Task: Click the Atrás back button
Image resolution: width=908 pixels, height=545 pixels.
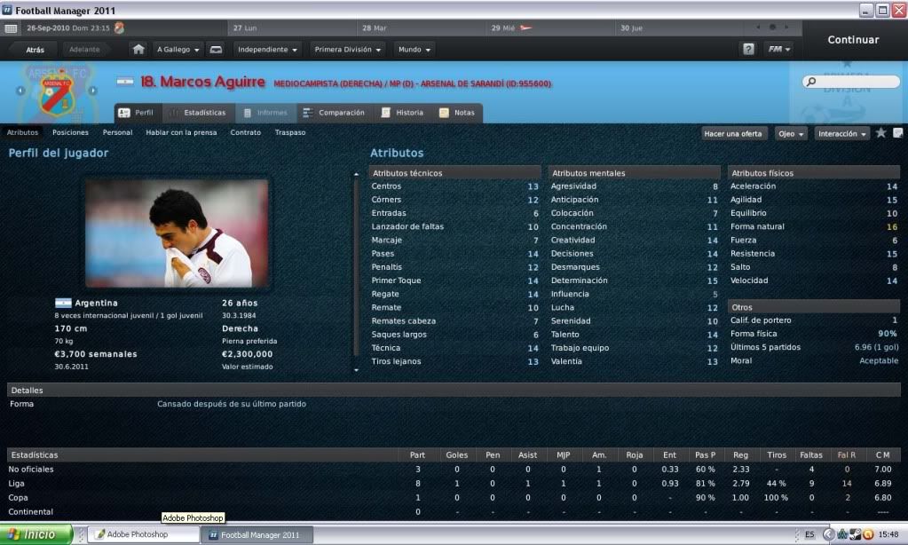Action: 35,50
